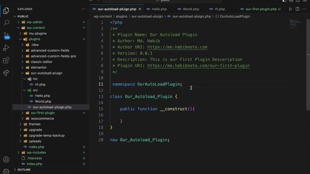This screenshot has width=310, height=174.
Task: Open editor more actions ellipsis
Action: click(x=304, y=9)
